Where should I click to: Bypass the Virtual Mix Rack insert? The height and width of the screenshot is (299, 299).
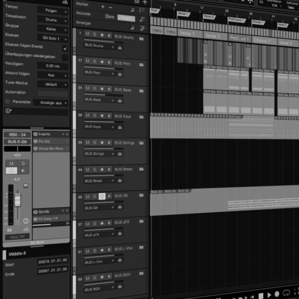[x=35, y=149]
